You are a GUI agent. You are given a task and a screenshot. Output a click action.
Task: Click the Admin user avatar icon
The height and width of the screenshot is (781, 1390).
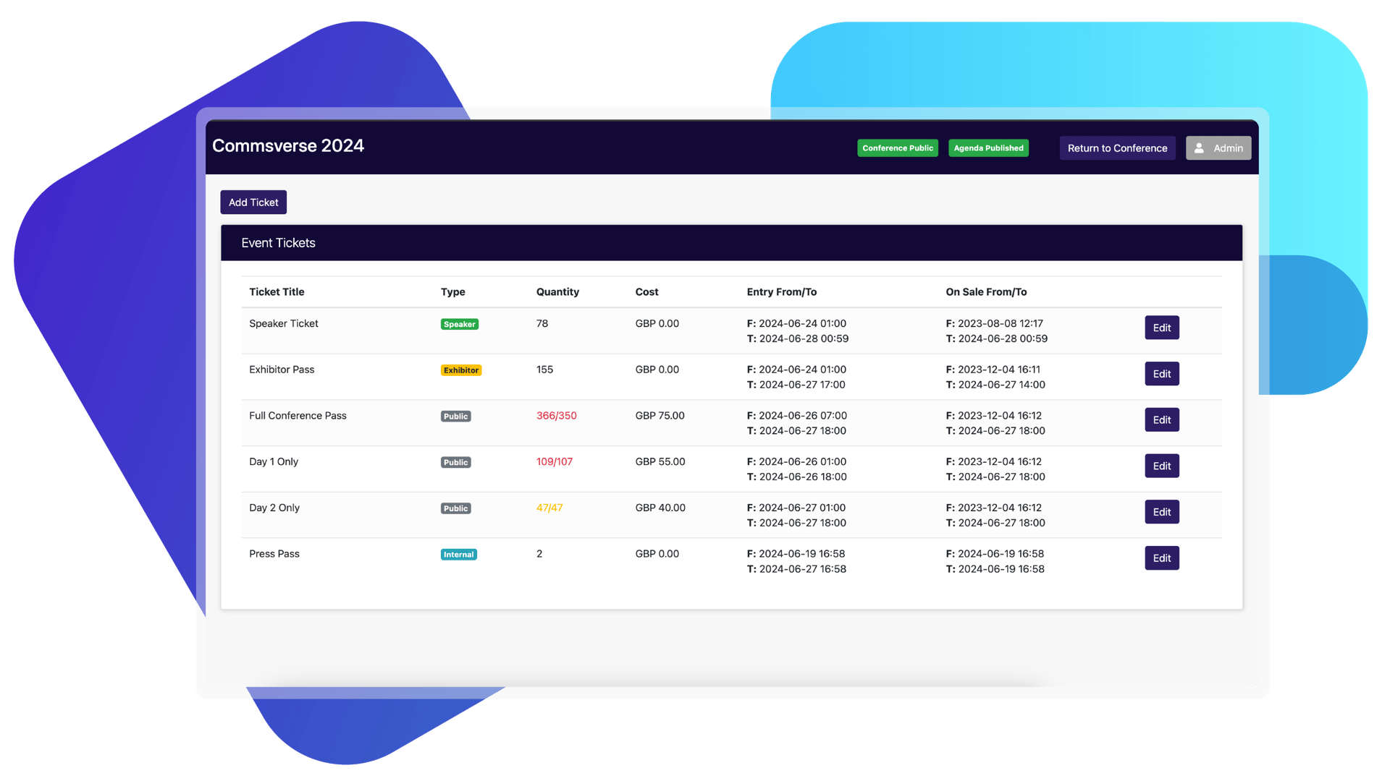point(1199,148)
